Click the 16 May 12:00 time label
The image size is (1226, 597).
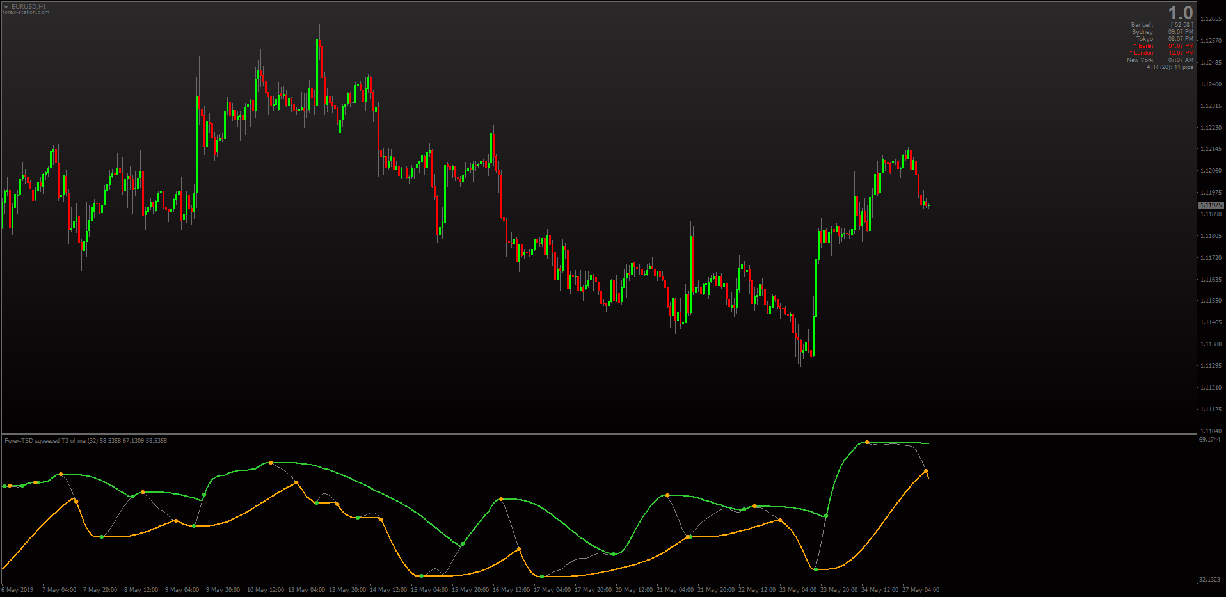click(x=511, y=590)
